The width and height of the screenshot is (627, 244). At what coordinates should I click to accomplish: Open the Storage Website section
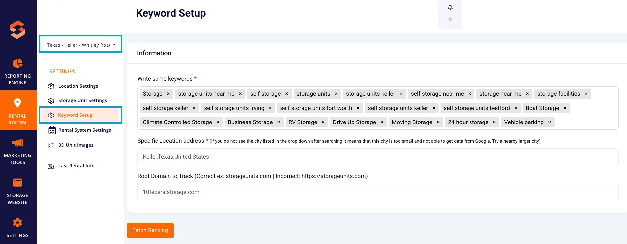[x=18, y=191]
